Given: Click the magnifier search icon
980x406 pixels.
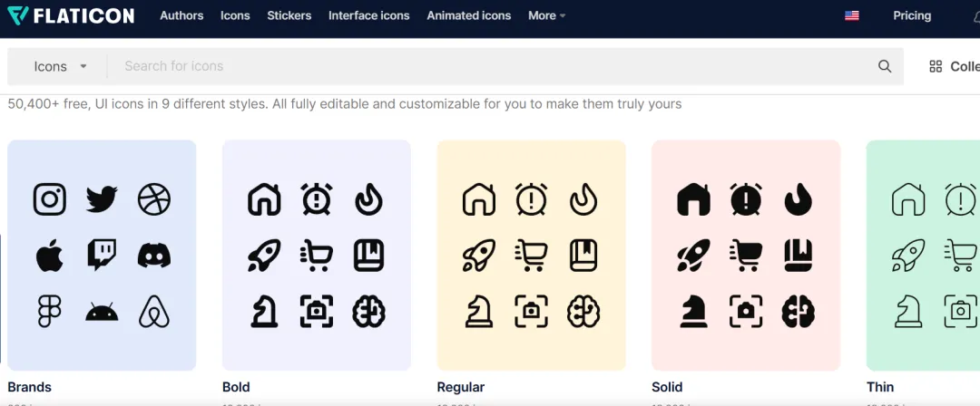Looking at the screenshot, I should [x=885, y=66].
